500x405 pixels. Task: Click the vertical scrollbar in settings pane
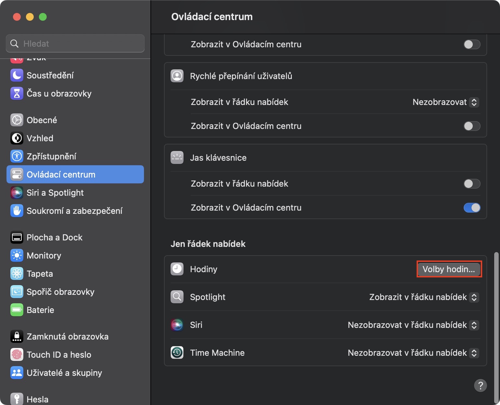(496, 324)
